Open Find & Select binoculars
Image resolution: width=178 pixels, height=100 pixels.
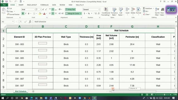pos(162,12)
